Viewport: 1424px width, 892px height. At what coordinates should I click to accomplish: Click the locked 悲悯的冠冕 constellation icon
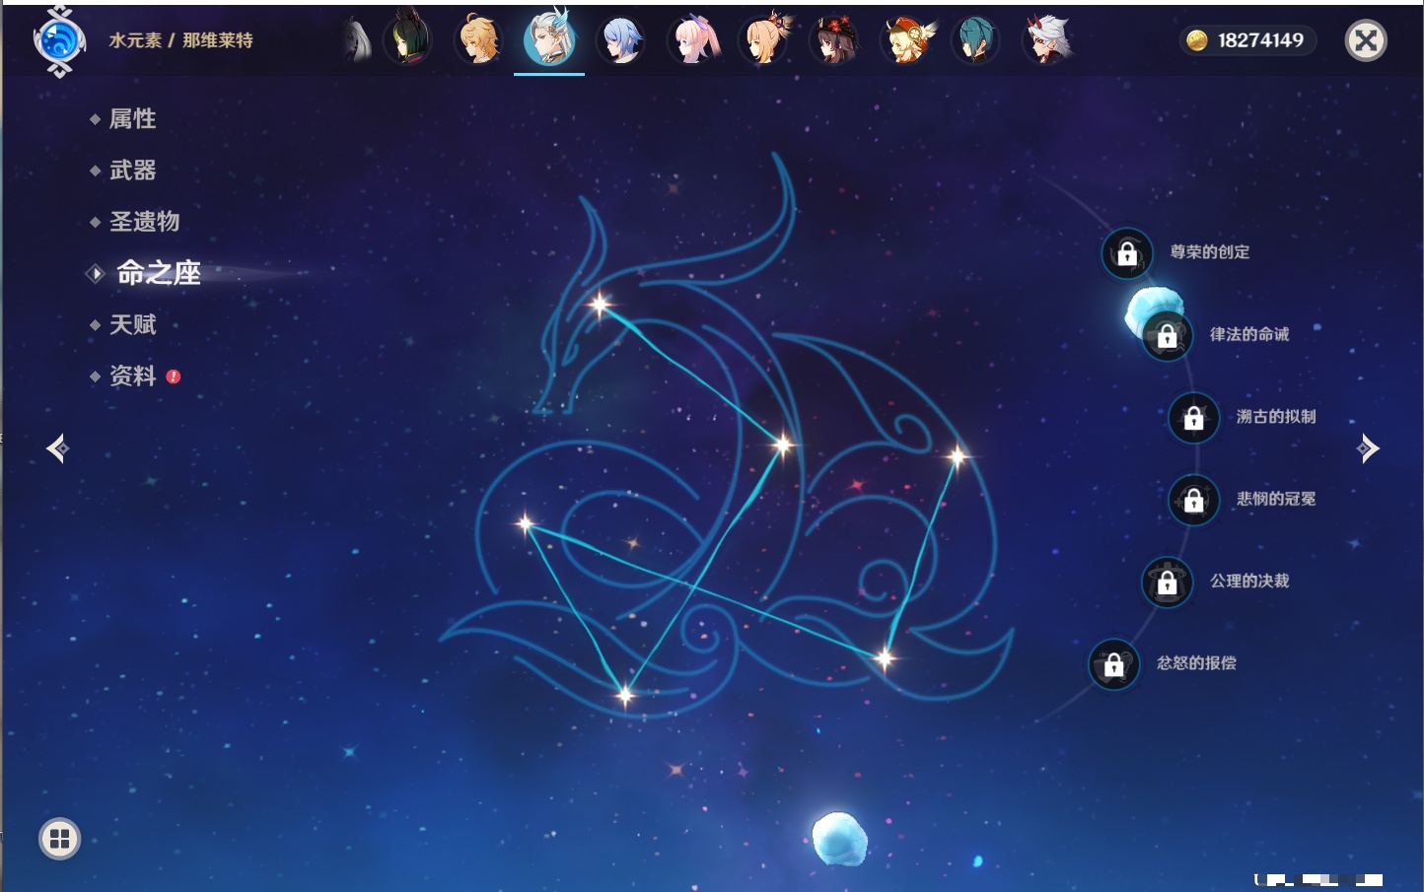point(1194,500)
